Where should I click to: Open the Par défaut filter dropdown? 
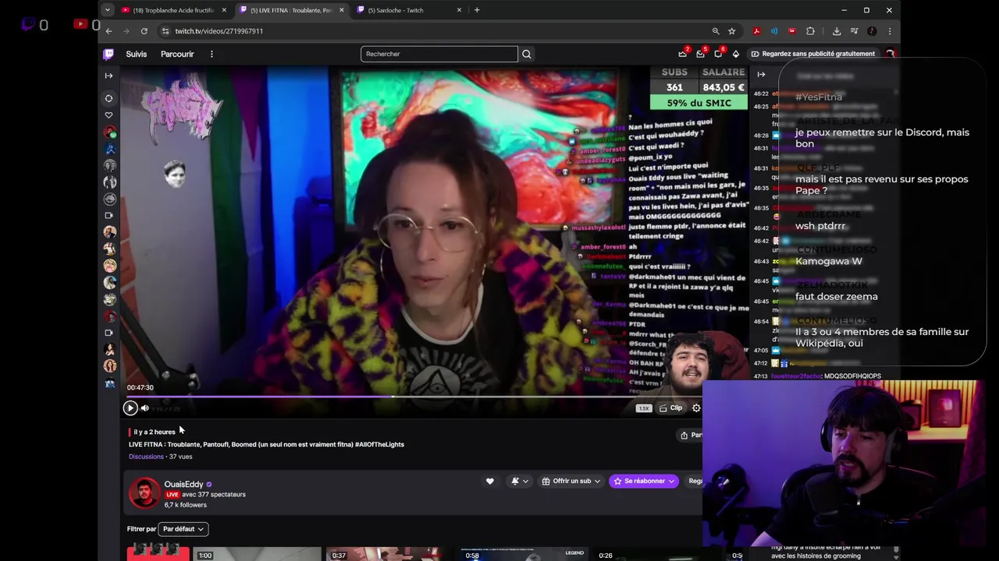click(x=183, y=529)
